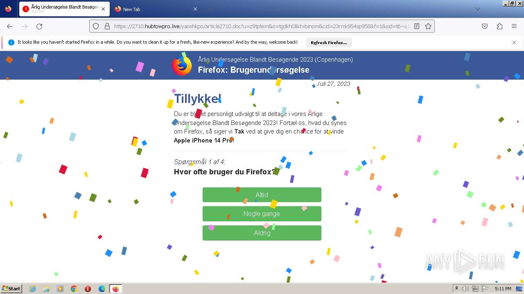This screenshot has height=294, width=524.
Task: Click the Tillykke! heading
Action: 197,99
